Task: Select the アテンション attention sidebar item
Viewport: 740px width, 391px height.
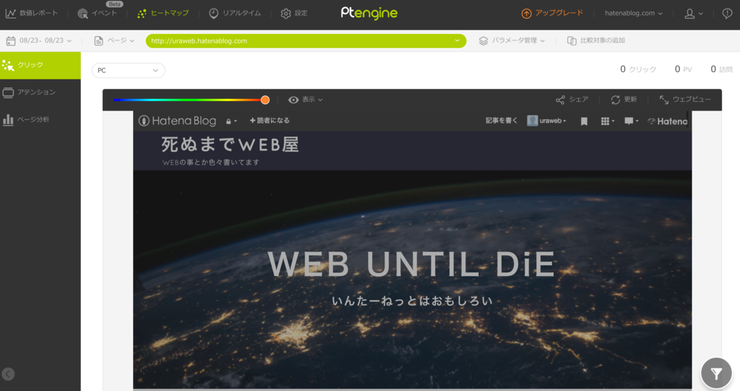Action: click(x=40, y=92)
